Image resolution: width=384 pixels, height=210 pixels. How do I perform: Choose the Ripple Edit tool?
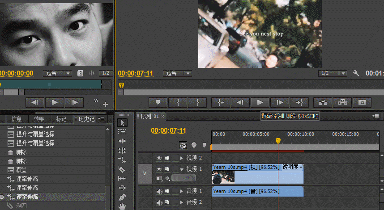[x=122, y=141]
